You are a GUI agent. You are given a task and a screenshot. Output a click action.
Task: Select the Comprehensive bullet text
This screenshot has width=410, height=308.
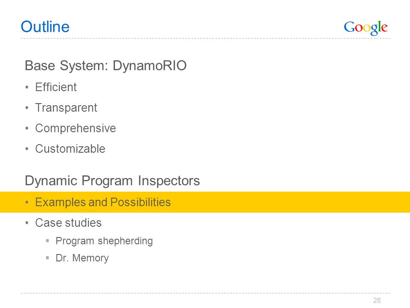[76, 128]
